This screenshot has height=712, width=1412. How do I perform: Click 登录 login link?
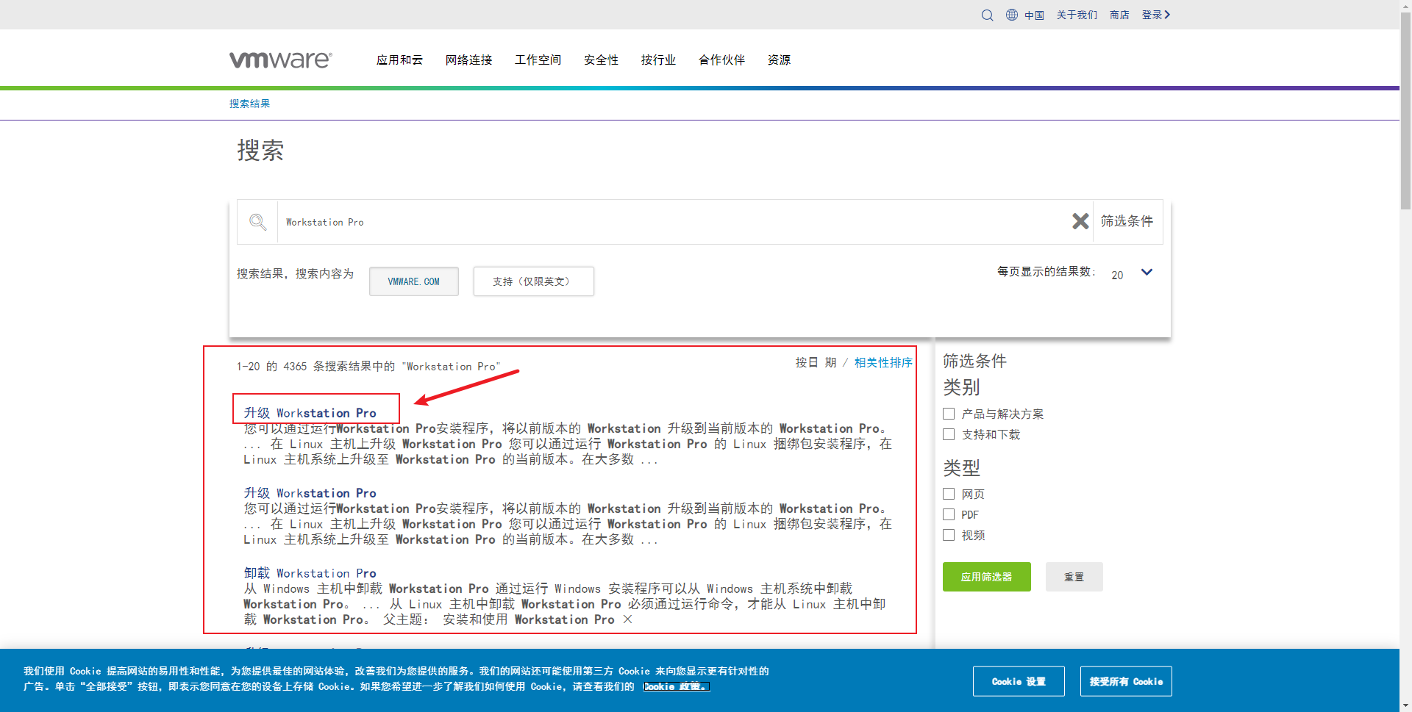(x=1155, y=15)
